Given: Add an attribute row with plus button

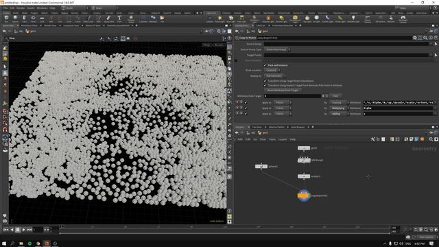Looking at the screenshot, I should pos(323,96).
